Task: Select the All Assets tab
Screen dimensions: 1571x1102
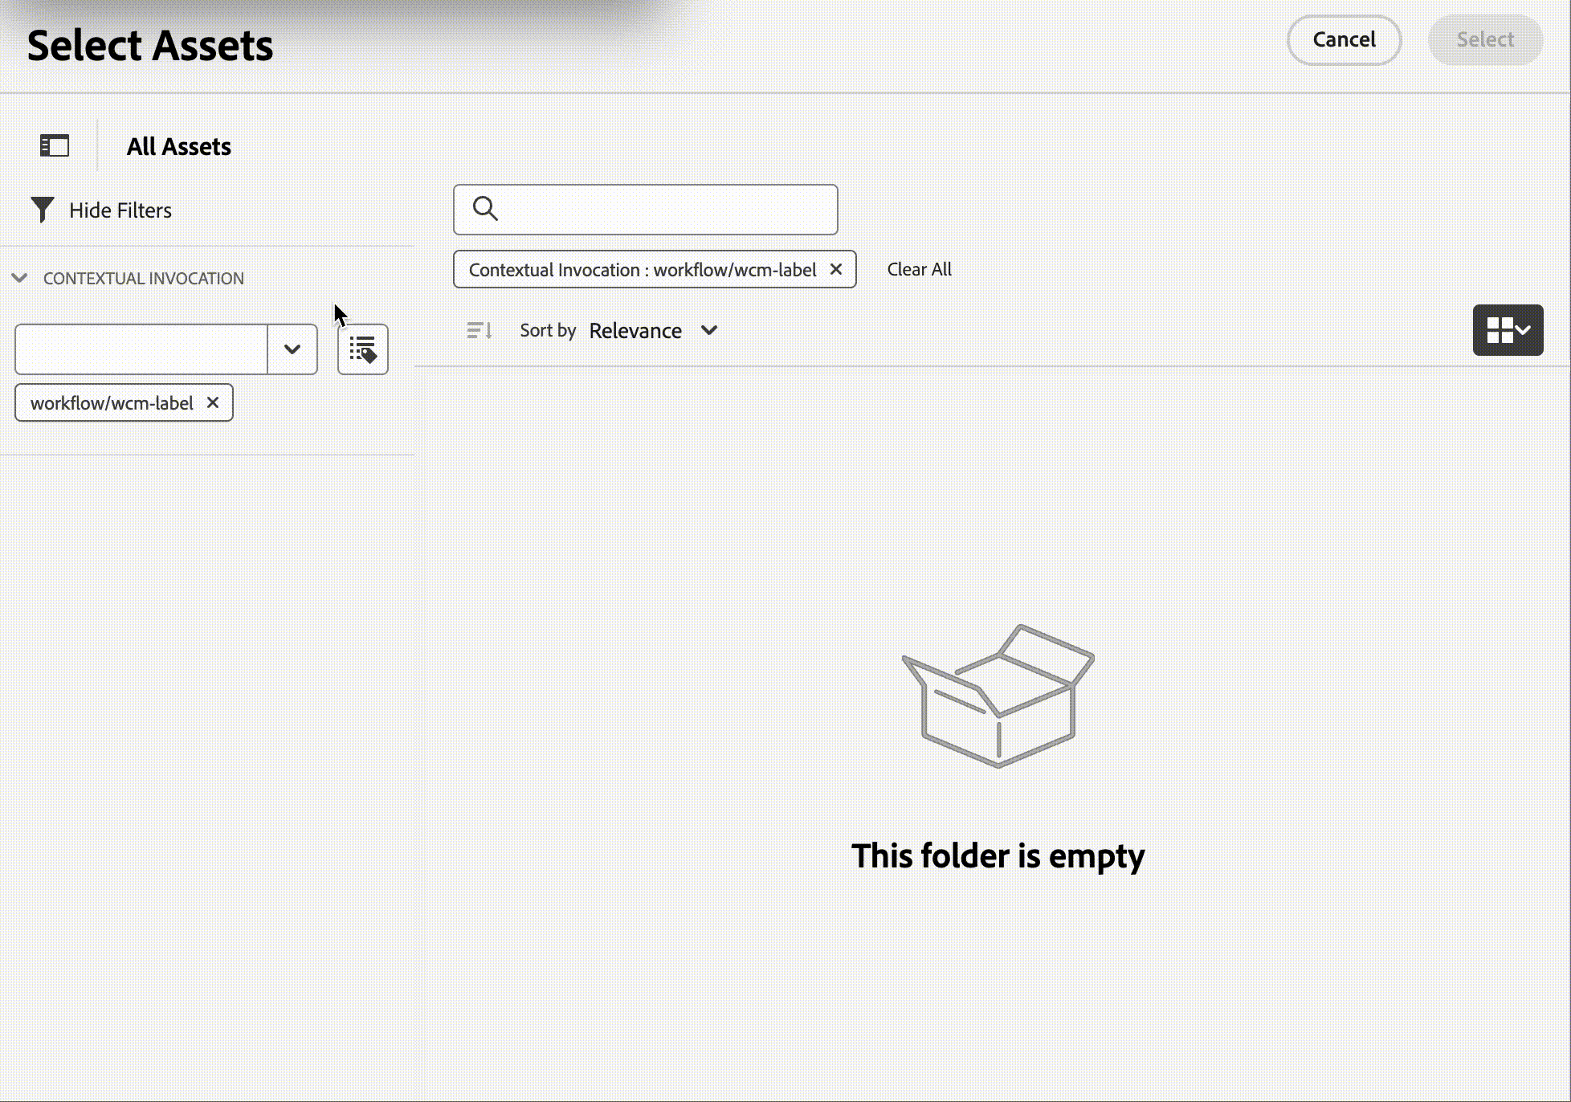Action: [x=179, y=145]
